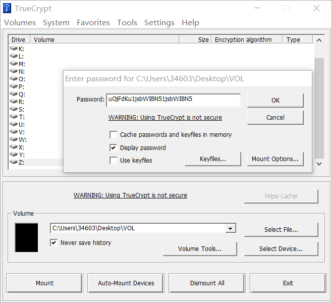Screen dimensions: 332x303
Task: Sort by the Size column header
Action: point(195,39)
